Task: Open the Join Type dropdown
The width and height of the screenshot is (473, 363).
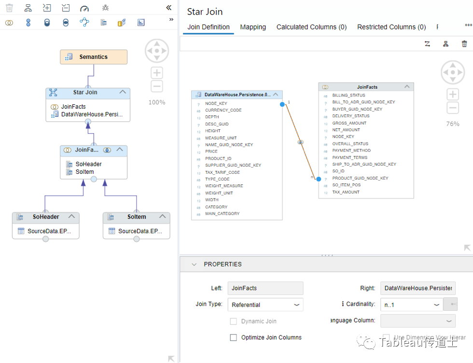Action: pyautogui.click(x=265, y=305)
